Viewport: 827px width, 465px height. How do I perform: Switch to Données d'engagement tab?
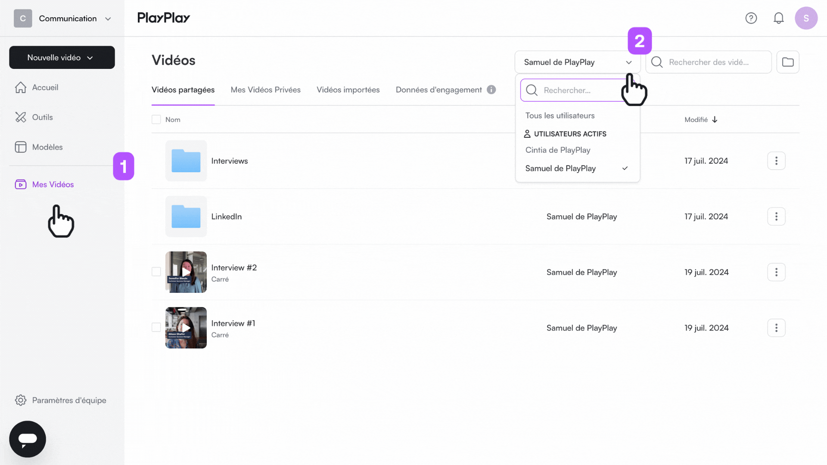(439, 90)
